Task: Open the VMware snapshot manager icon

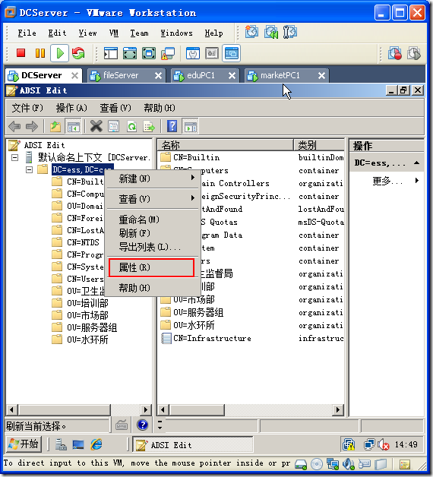Action: tap(289, 32)
